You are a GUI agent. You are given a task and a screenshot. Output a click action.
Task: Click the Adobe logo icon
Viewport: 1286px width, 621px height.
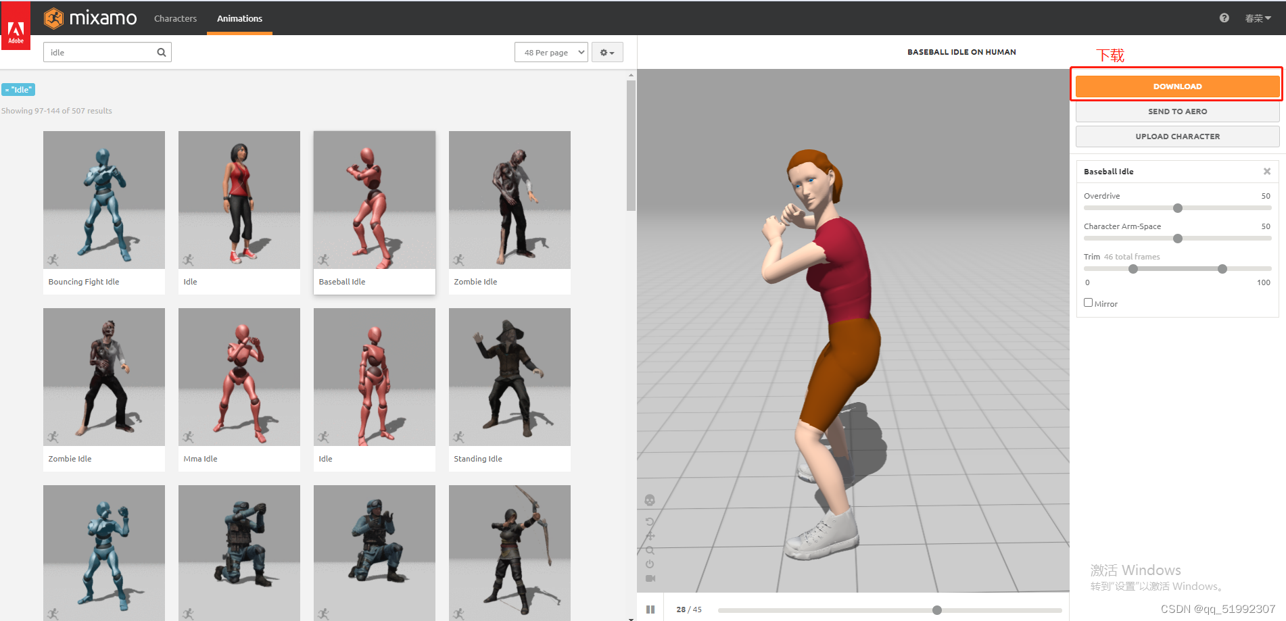(x=16, y=26)
